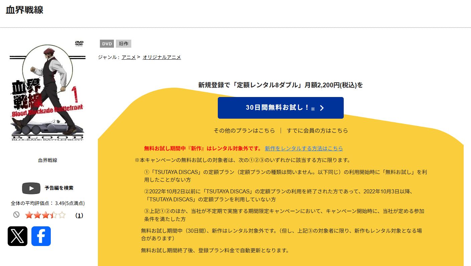The image size is (471, 266).
Task: Click the 血界戦線 caption under the cover
Action: click(x=47, y=160)
